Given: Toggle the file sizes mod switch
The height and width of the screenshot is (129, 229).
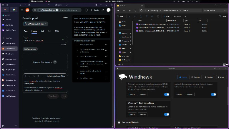Looking at the screenshot, I should pyautogui.click(x=167, y=95).
